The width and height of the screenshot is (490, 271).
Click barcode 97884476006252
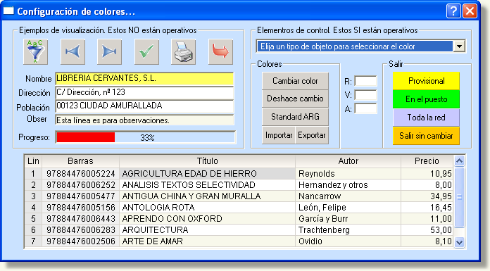(x=81, y=184)
